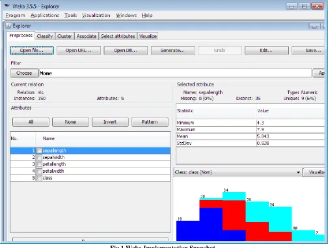Open the Class: class (Nom) dropdown
The height and width of the screenshot is (248, 328).
pyautogui.click(x=238, y=173)
